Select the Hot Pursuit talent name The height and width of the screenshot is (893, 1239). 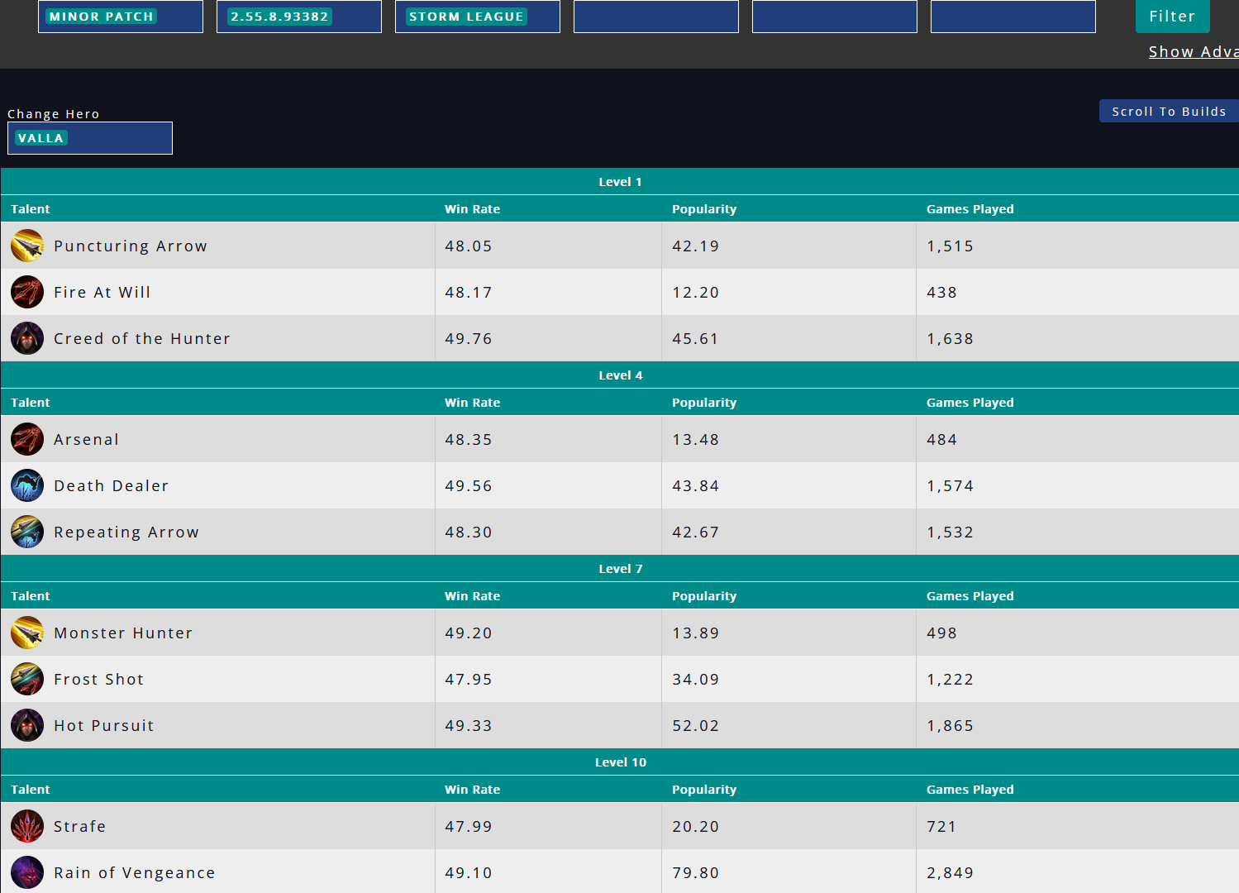click(x=104, y=726)
